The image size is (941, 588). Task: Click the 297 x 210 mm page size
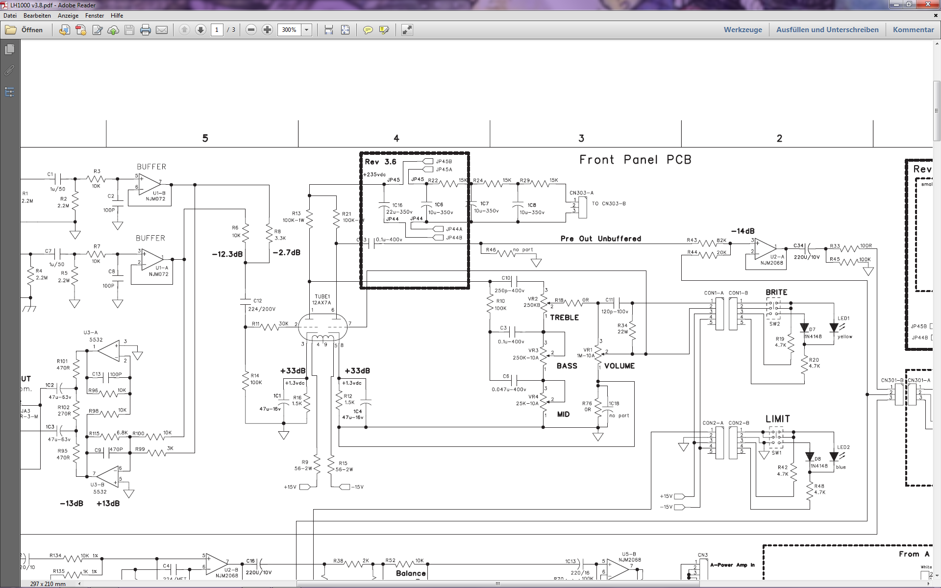[48, 584]
